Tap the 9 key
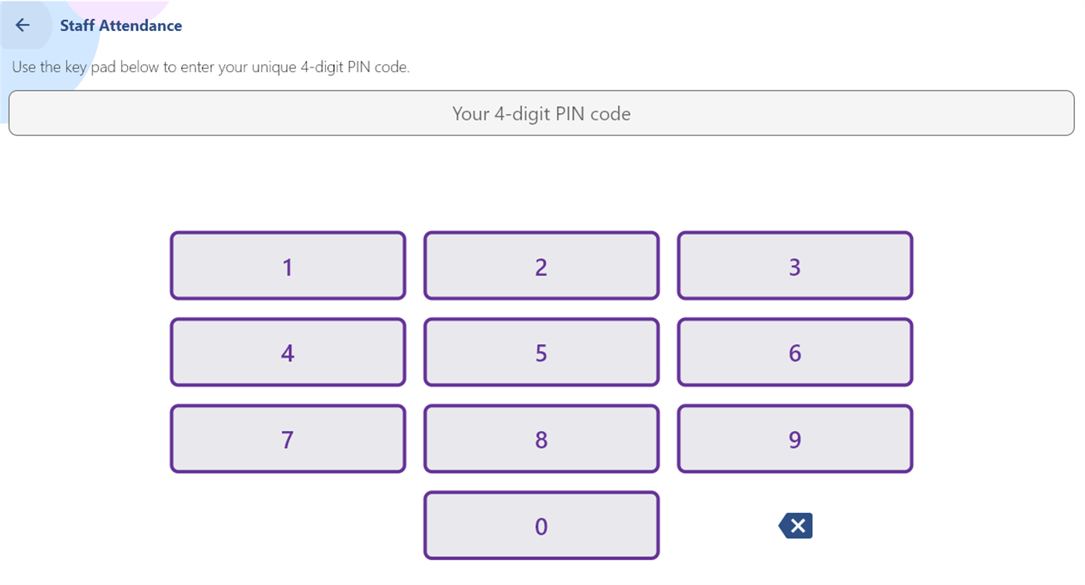This screenshot has height=585, width=1085. (x=795, y=439)
